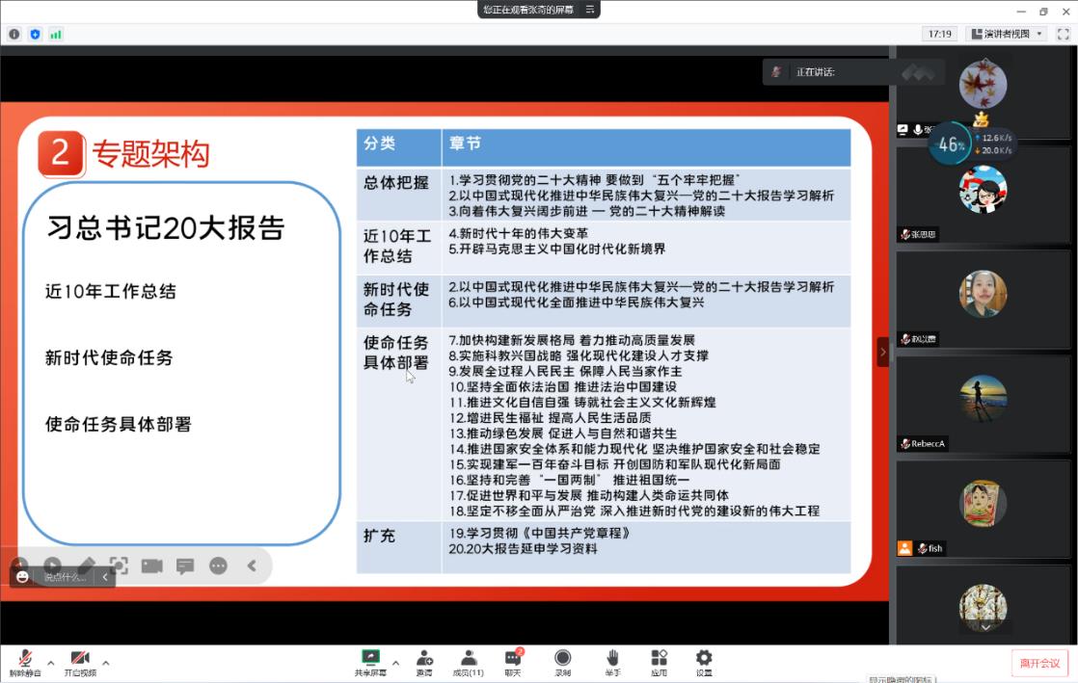Click the emoji reaction smiley icon

point(23,577)
